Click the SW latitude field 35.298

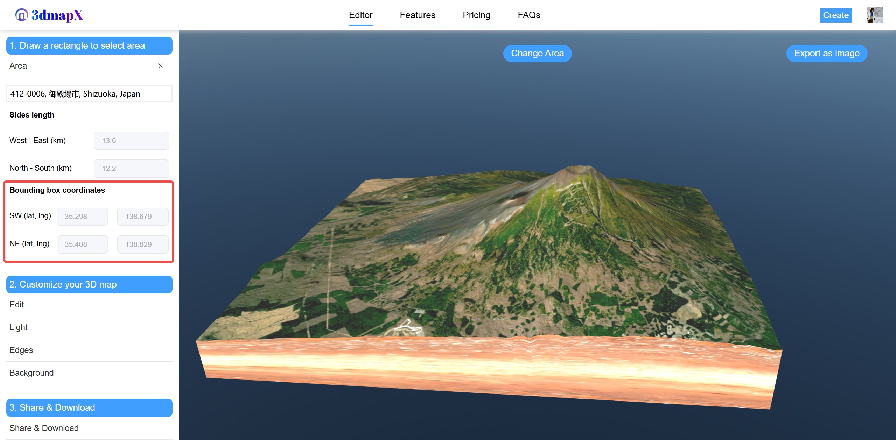(x=82, y=217)
